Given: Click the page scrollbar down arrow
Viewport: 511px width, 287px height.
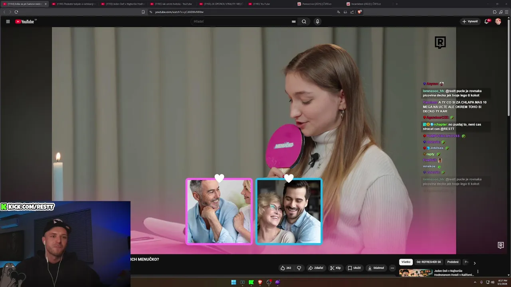Looking at the screenshot, I should [509, 275].
